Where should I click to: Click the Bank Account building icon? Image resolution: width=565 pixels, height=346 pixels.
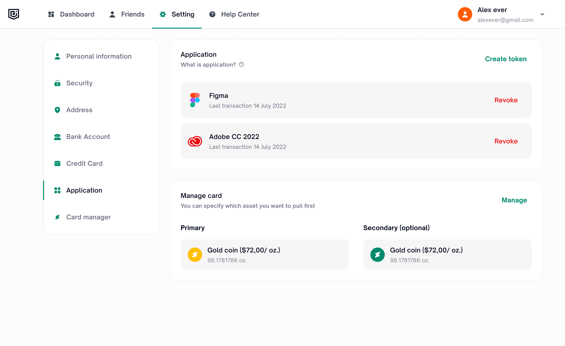point(57,137)
